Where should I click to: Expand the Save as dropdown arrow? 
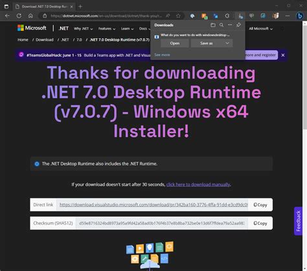pos(227,43)
